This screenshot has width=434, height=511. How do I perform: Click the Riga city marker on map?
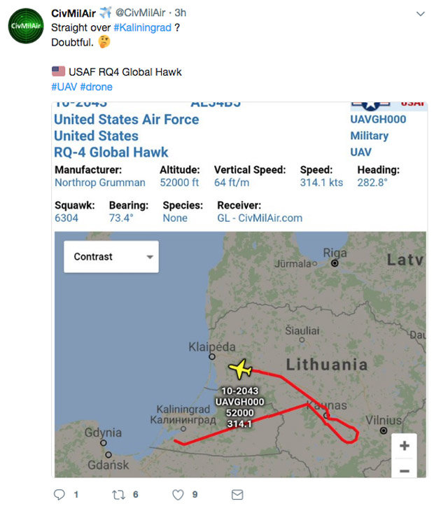335,263
